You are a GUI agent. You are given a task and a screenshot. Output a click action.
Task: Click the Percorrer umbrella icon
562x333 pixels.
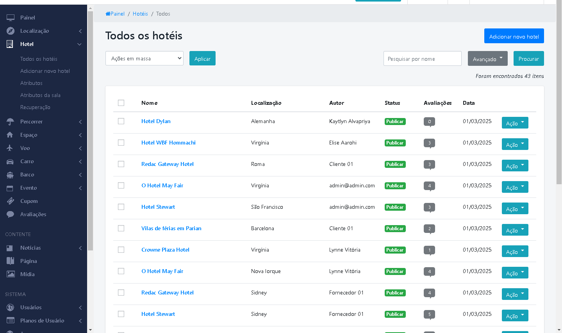tap(11, 122)
